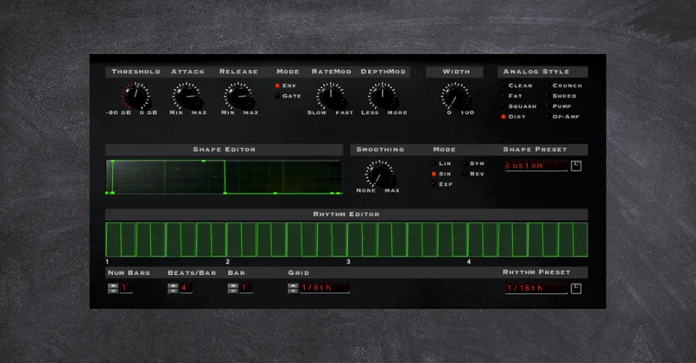This screenshot has width=696, height=363.
Task: Increase Beats/Bar with up arrow
Action: click(173, 286)
